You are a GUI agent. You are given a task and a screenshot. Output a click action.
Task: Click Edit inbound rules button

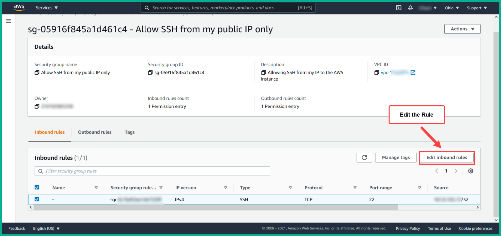pos(447,158)
